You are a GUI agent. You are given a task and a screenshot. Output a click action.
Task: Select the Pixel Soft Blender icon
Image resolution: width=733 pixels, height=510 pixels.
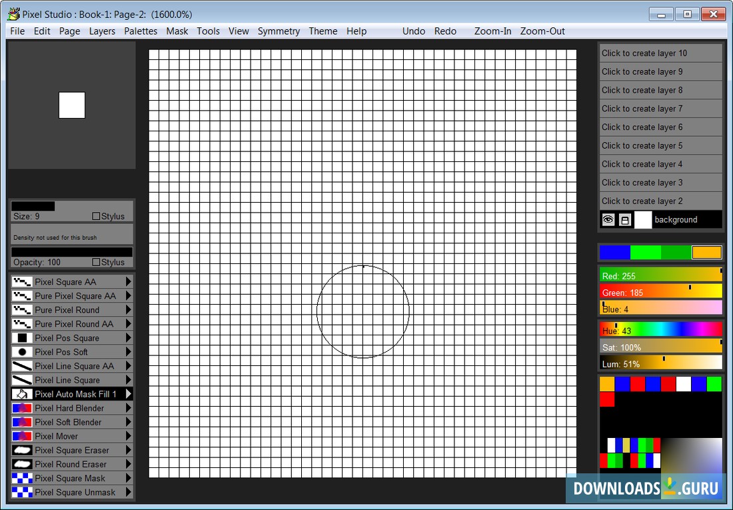point(22,422)
